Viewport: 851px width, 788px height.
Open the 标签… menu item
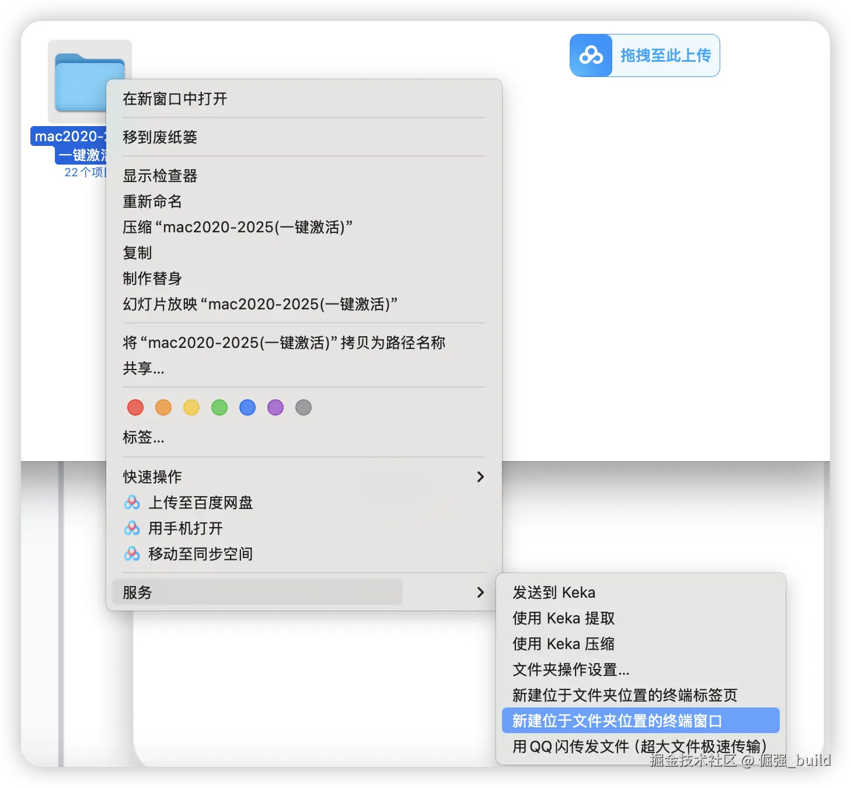304,437
